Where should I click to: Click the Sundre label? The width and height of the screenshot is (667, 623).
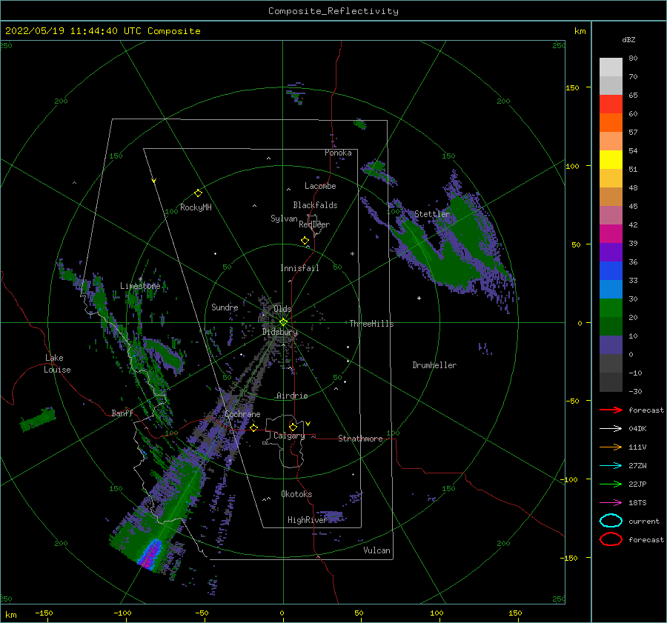coord(225,307)
